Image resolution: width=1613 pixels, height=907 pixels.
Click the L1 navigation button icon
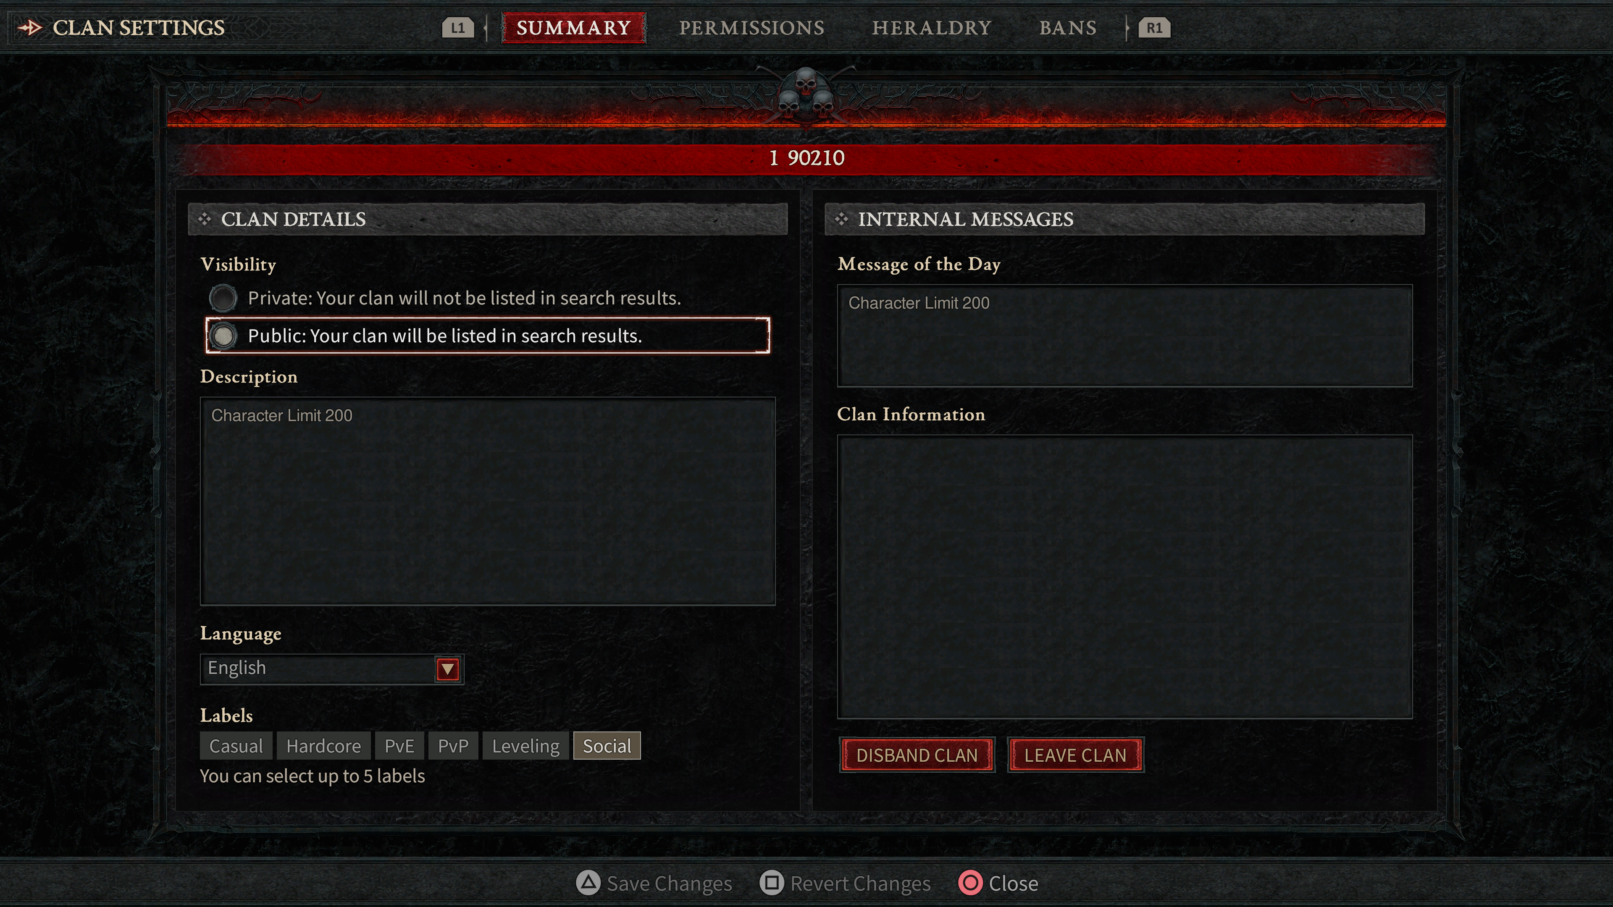[x=457, y=28]
